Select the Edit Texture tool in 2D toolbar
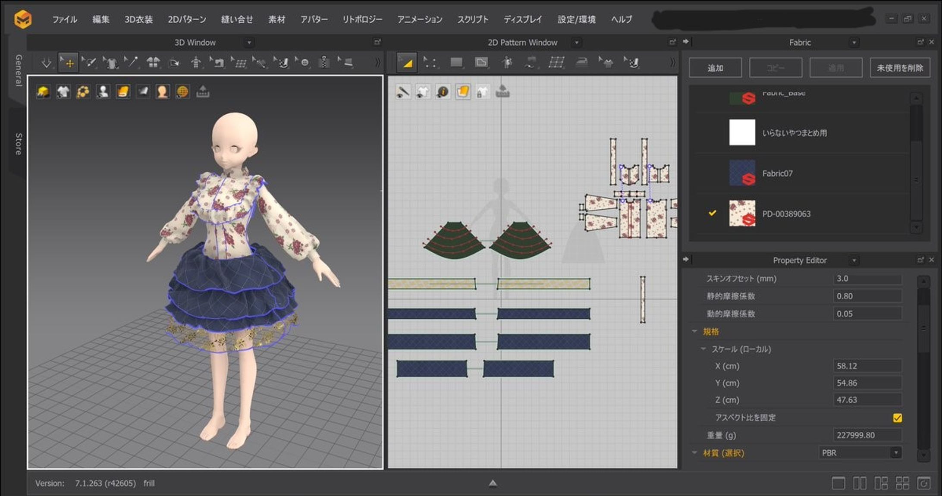Screen dimensions: 942x496 point(632,63)
